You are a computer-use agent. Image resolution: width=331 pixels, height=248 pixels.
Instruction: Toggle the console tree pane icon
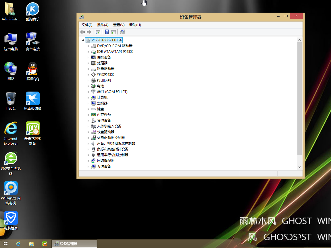point(98,32)
